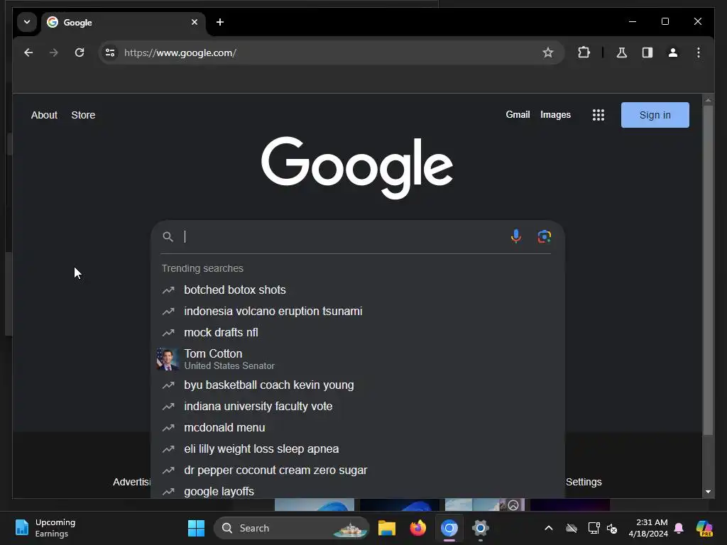
Task: Select suggestion google layoffs
Action: pyautogui.click(x=357, y=490)
